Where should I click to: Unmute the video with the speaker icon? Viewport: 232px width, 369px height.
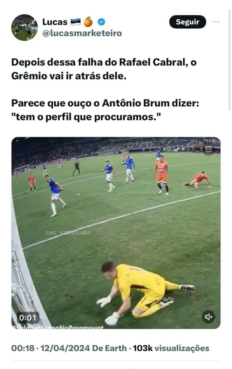click(208, 317)
